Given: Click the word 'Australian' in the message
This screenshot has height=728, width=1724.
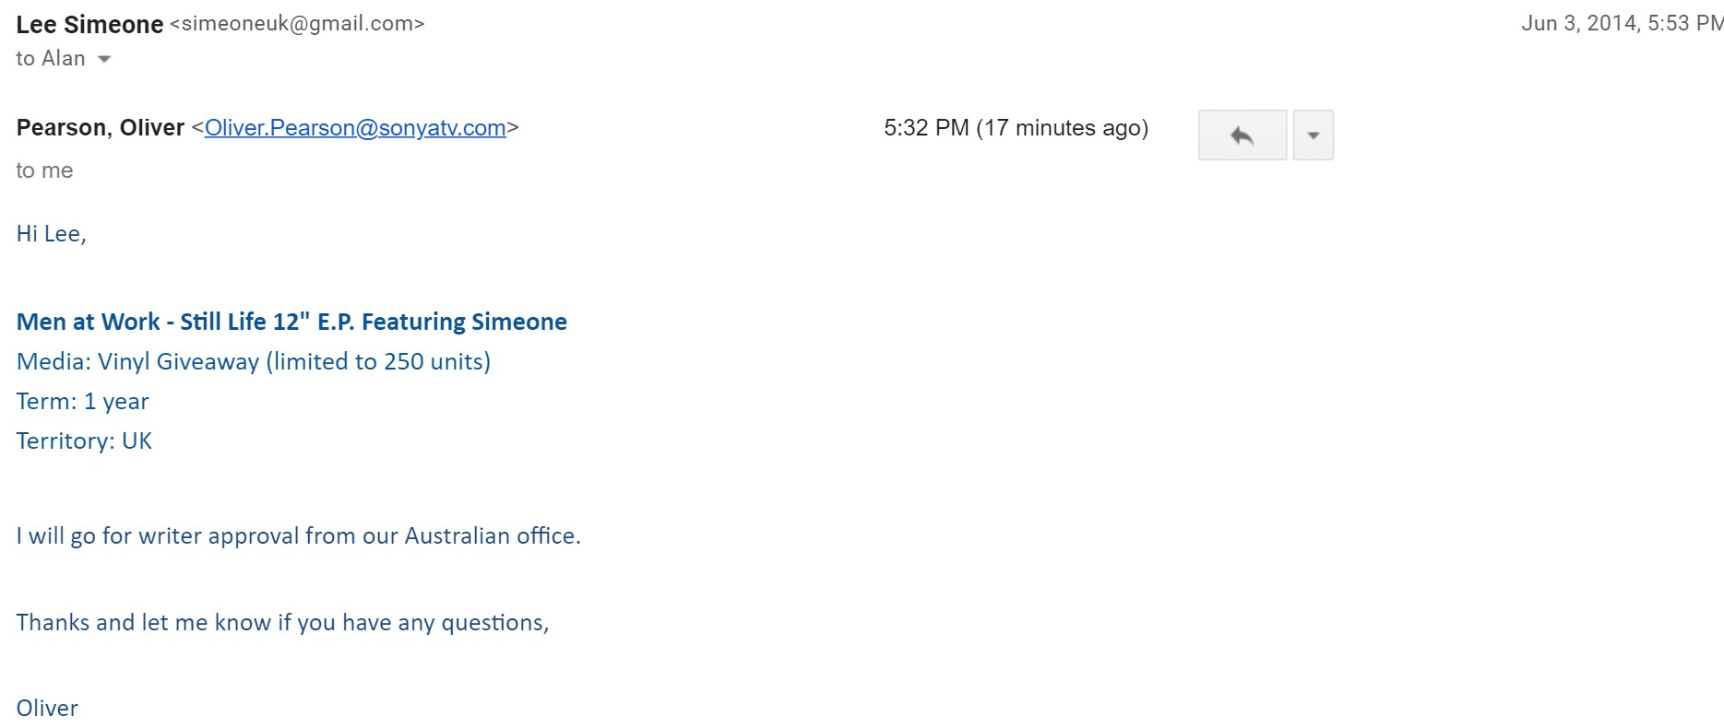Looking at the screenshot, I should [x=458, y=536].
